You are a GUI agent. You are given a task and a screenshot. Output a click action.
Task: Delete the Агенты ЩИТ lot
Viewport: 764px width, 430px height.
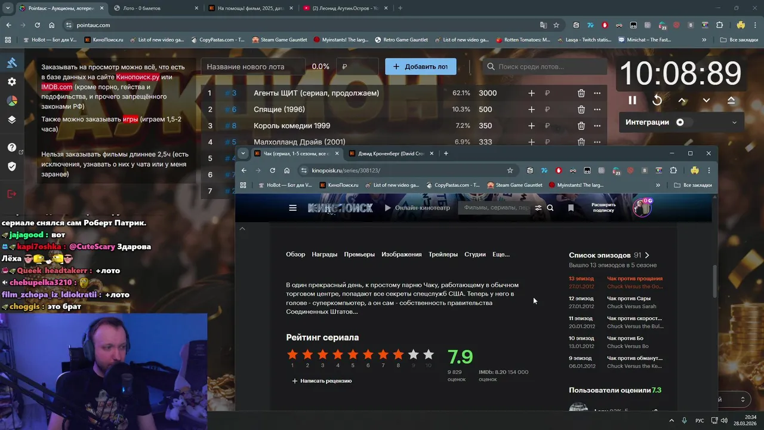tap(581, 93)
